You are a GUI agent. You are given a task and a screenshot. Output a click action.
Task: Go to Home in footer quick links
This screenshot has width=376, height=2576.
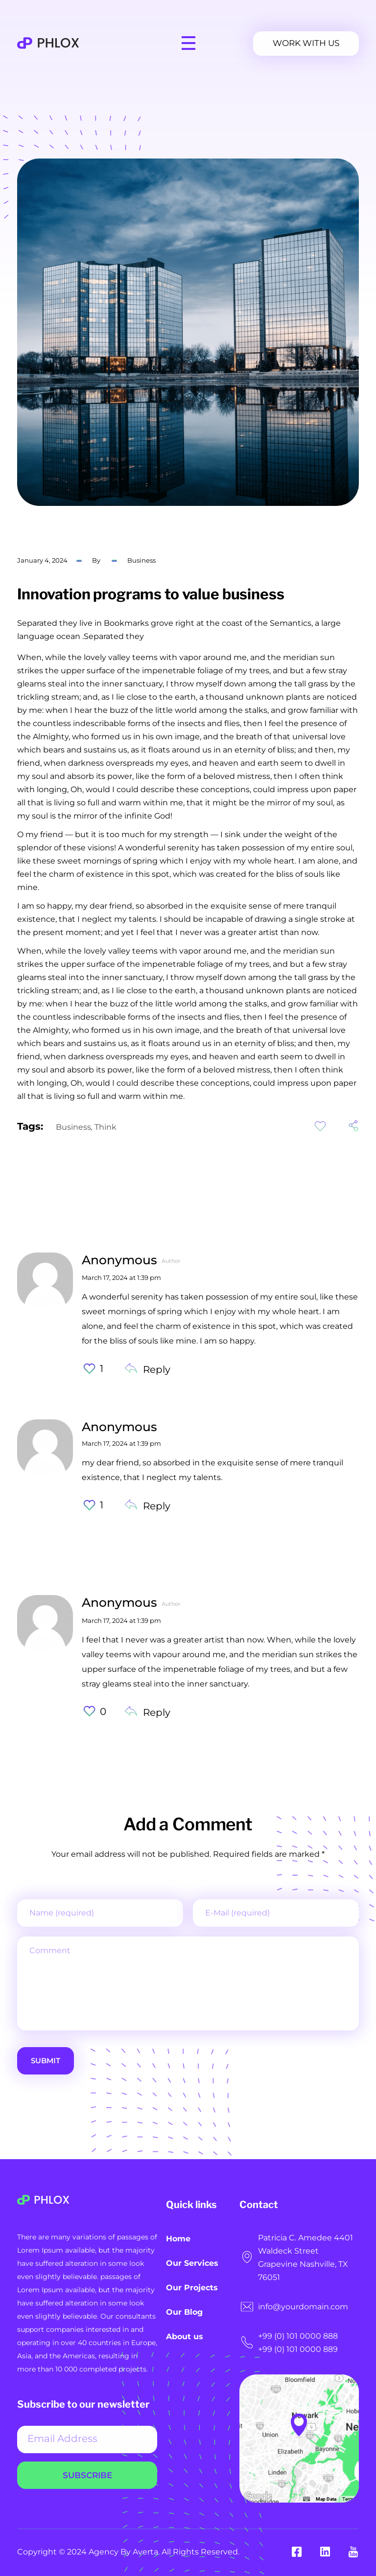pos(178,2239)
